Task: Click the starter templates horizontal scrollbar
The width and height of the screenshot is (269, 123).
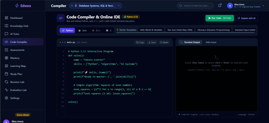Action: pyautogui.click(x=186, y=33)
